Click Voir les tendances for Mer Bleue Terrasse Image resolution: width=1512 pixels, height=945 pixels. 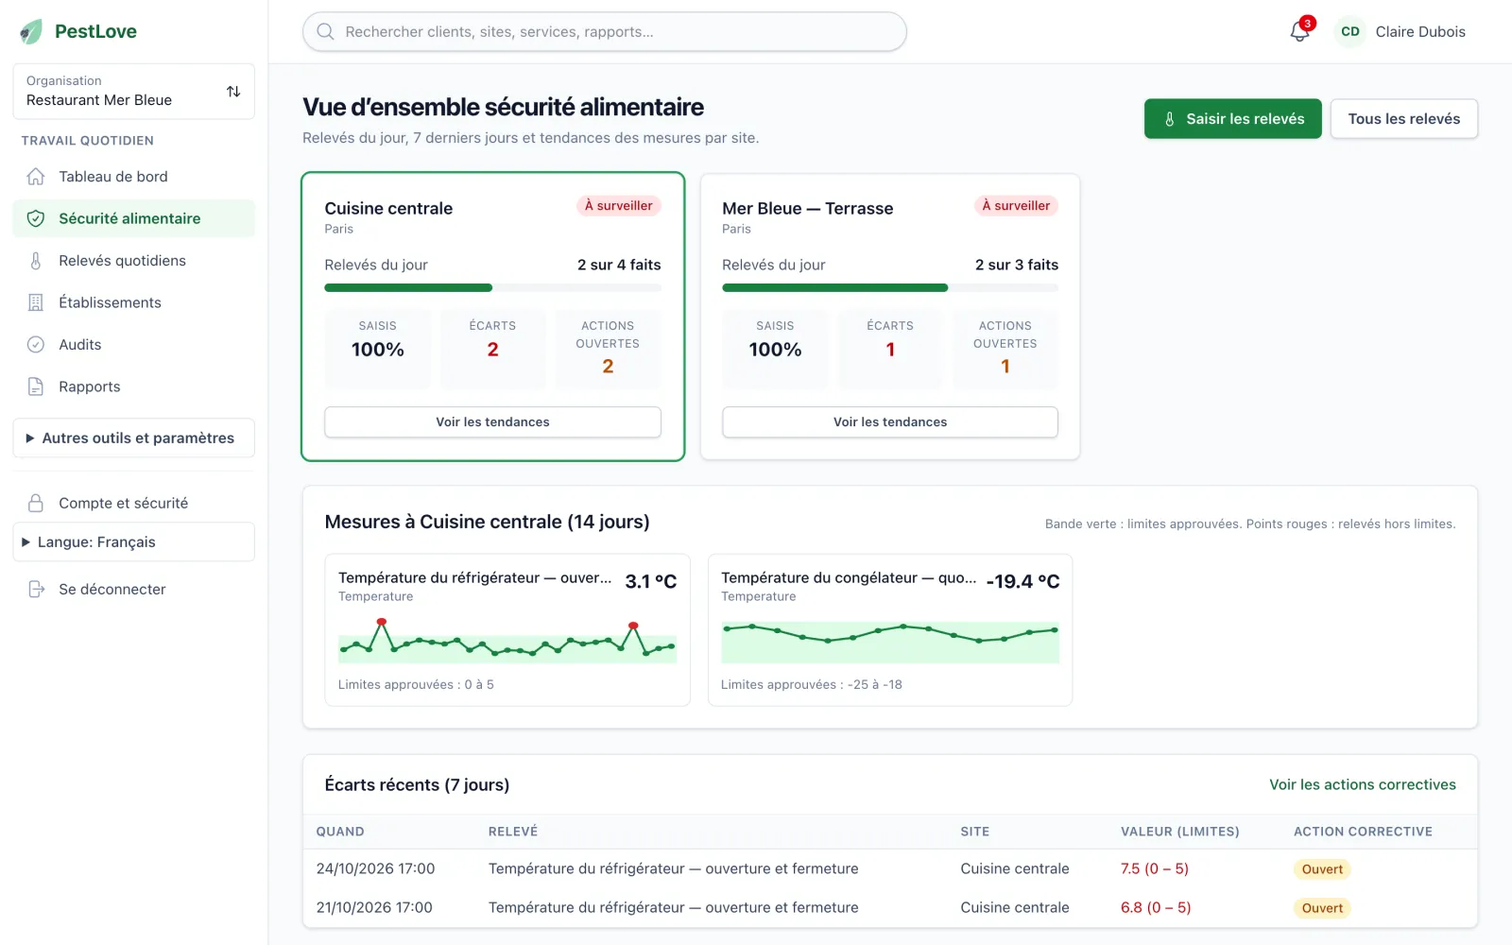(x=889, y=422)
